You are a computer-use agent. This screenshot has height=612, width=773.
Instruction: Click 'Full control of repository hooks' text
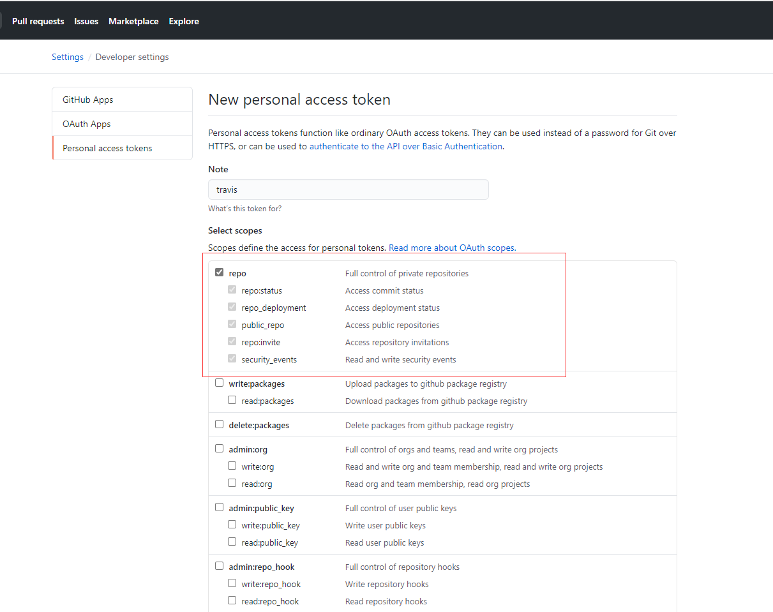(402, 567)
